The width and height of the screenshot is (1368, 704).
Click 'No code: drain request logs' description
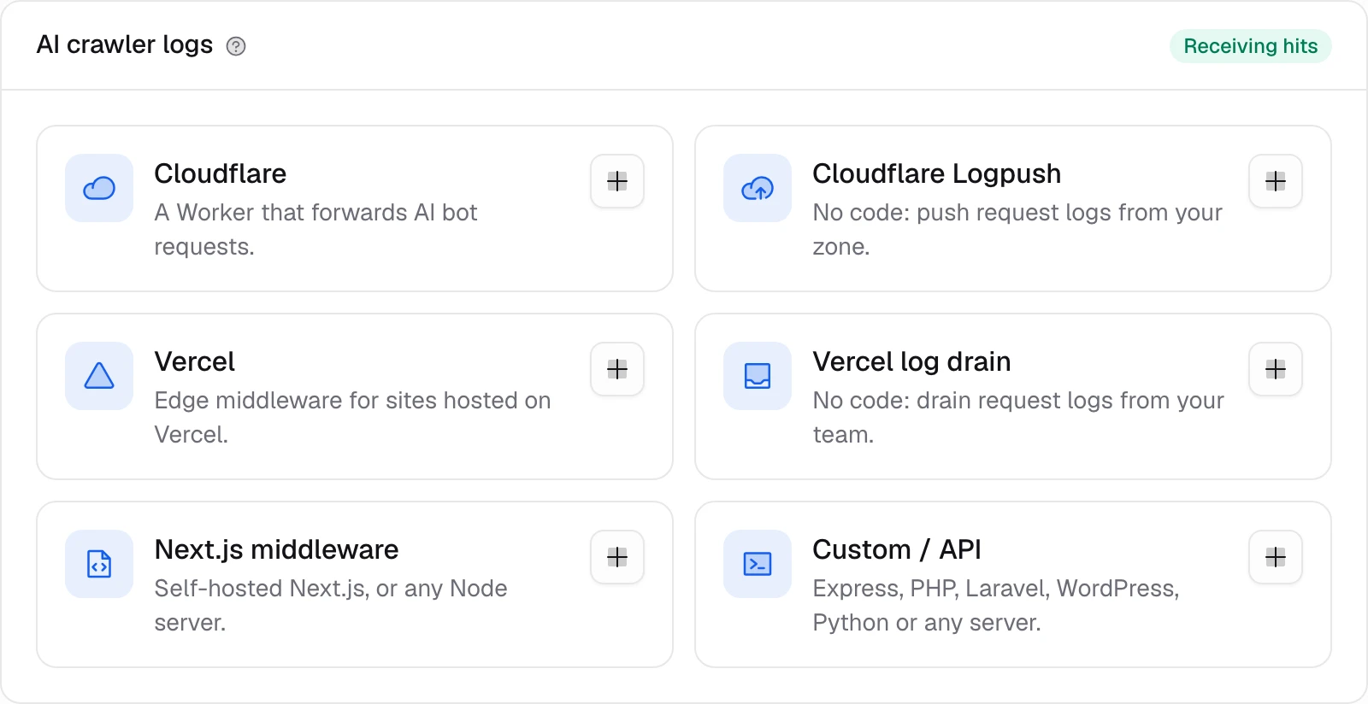tap(1019, 417)
